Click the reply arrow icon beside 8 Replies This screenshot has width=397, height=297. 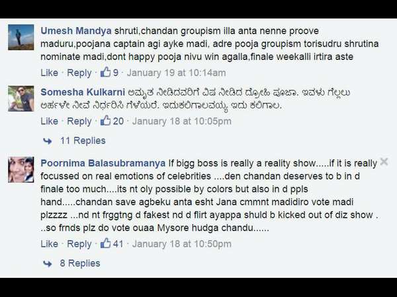[48, 263]
